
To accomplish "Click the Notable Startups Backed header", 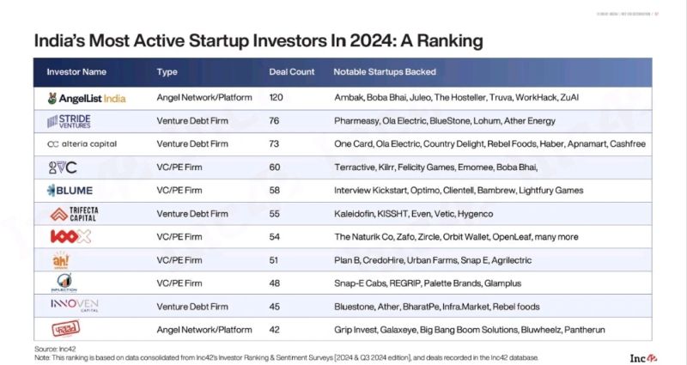I will (x=385, y=71).
